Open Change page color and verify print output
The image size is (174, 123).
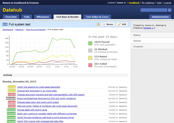pos(38,102)
